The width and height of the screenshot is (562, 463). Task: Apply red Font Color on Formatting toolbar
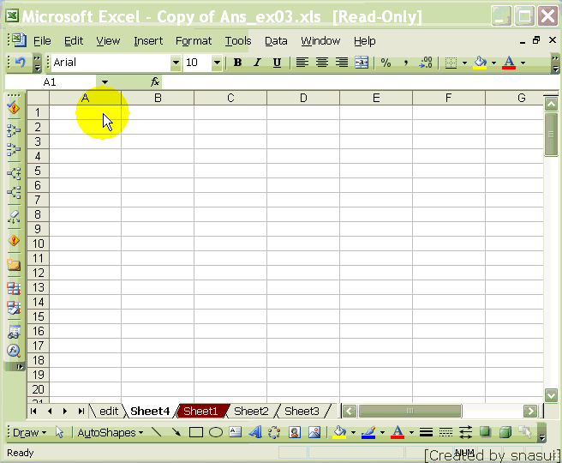(509, 63)
